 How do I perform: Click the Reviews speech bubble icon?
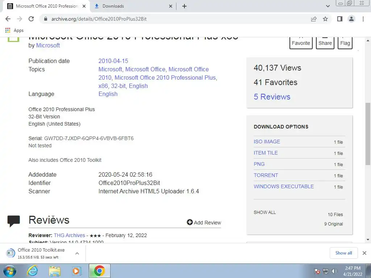pos(14,221)
